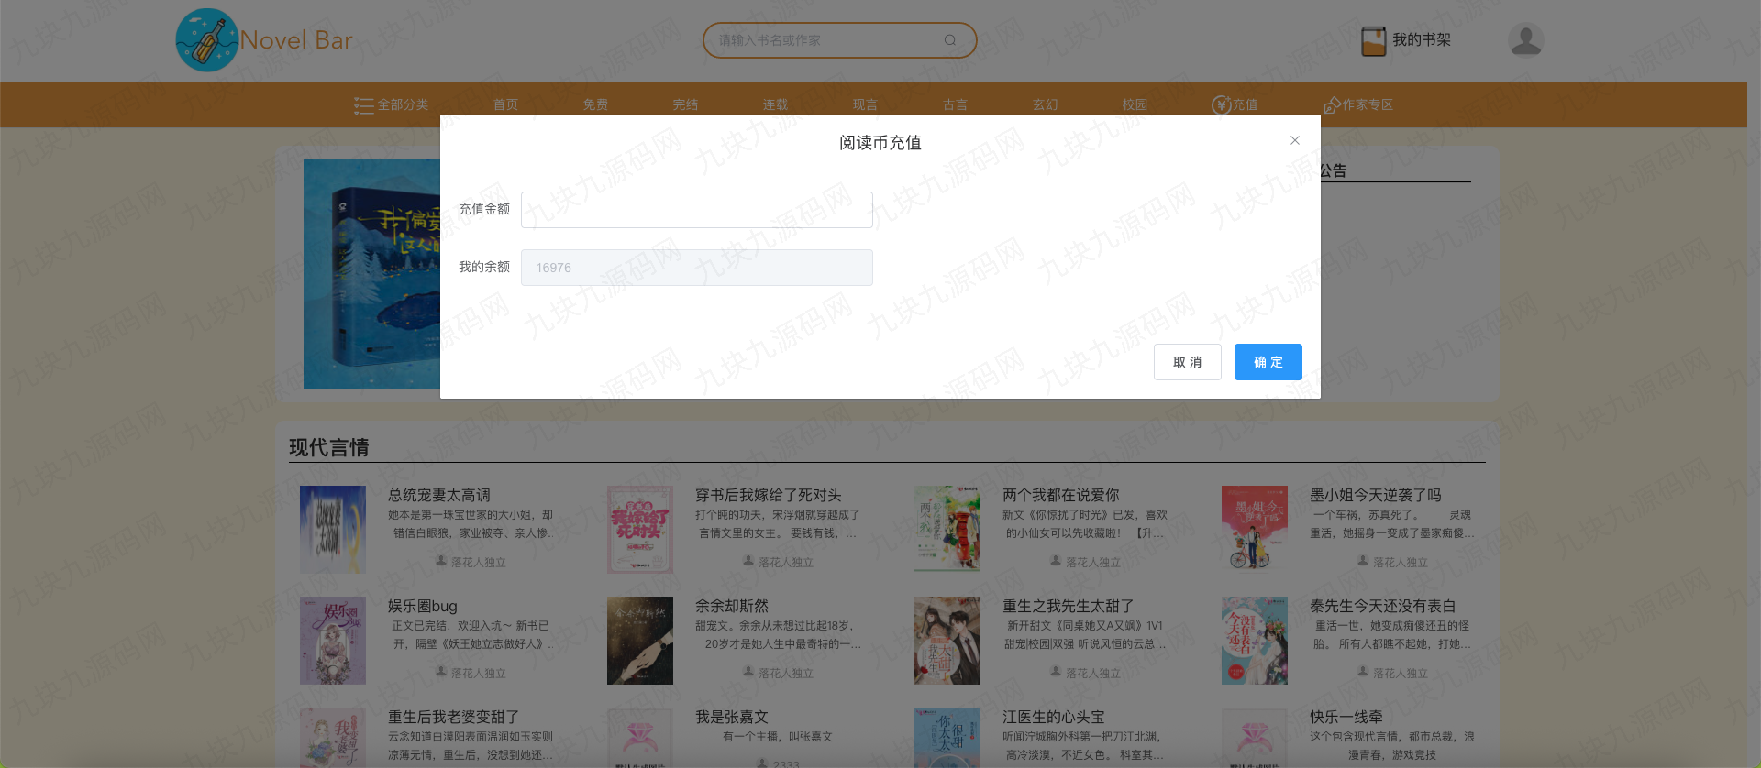Go to the 首页 nav item

click(x=506, y=105)
